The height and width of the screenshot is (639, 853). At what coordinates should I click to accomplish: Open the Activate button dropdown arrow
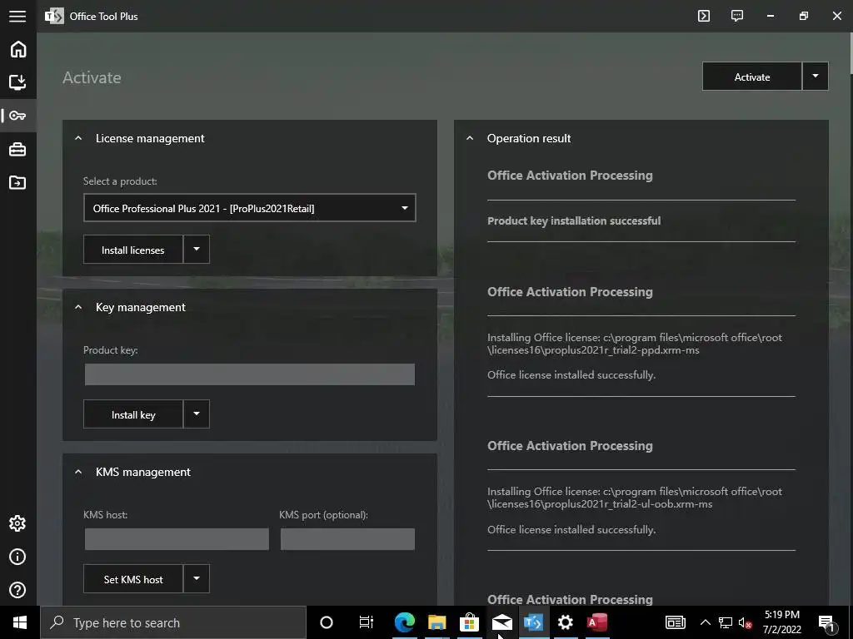click(x=815, y=77)
